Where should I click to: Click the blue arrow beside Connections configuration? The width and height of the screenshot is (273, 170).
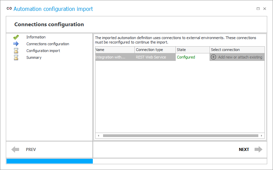[x=16, y=44]
